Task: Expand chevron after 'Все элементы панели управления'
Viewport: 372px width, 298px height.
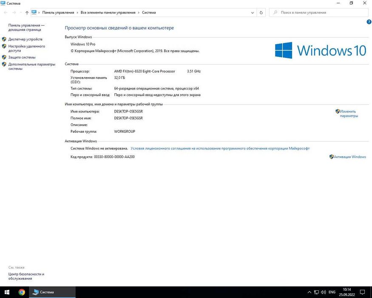Action: point(139,13)
